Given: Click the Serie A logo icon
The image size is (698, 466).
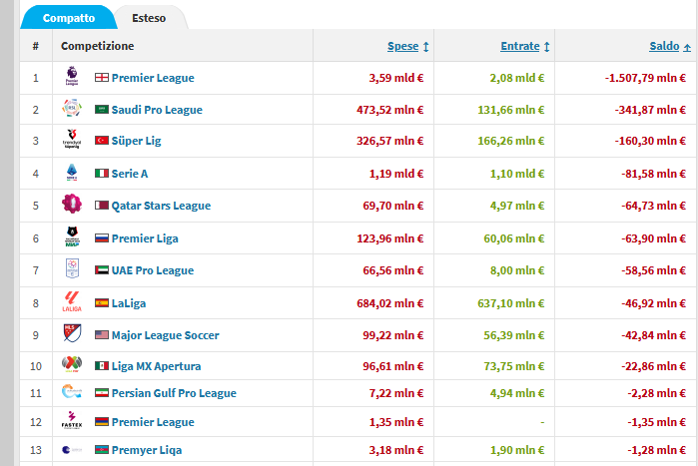Looking at the screenshot, I should 72,172.
